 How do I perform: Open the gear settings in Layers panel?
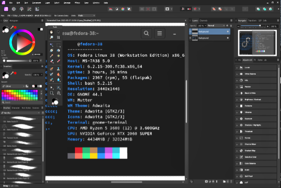[x=227, y=26]
